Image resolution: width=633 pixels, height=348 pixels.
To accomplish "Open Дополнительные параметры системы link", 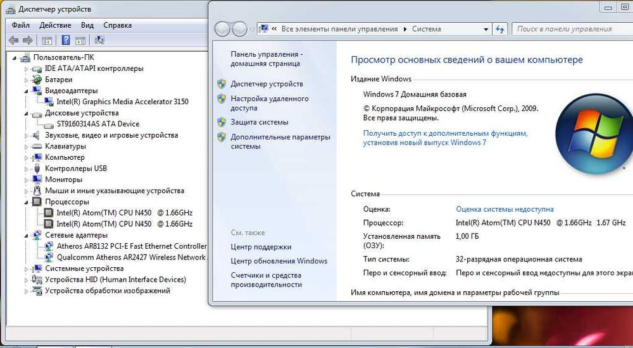I will [x=280, y=141].
